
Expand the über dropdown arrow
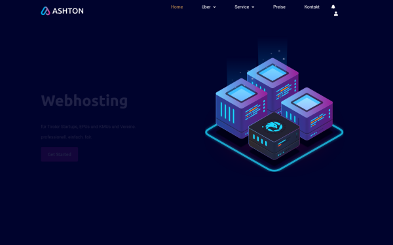[x=215, y=7]
